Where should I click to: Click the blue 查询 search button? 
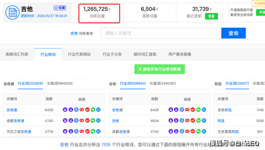[x=233, y=33]
